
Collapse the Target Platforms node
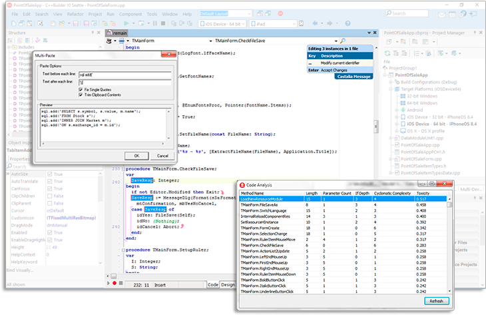(391, 89)
